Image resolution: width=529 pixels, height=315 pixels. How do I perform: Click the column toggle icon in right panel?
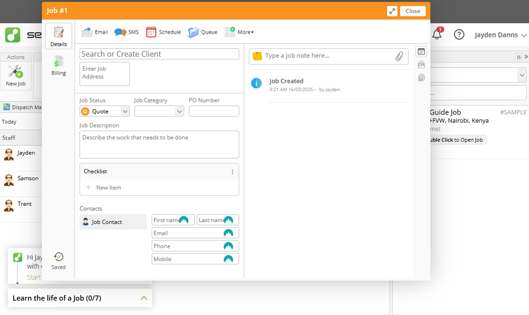tap(518, 57)
